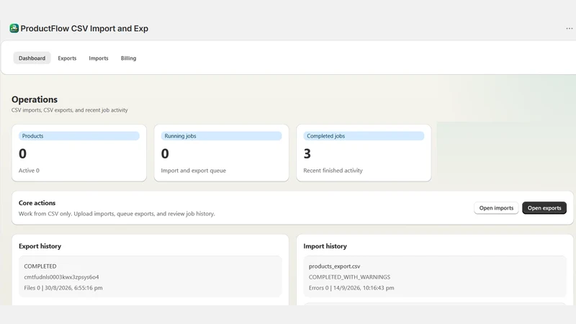Screen dimensions: 576x324
Task: Click the Operations subtitle about CSV imports
Action: point(69,110)
